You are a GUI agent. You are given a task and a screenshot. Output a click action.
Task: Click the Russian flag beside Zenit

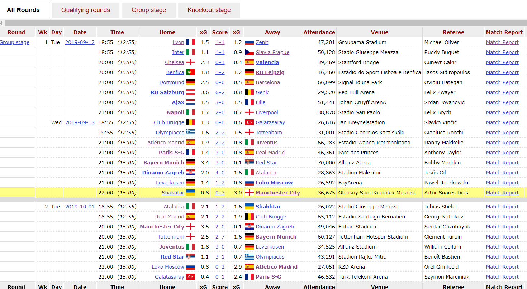249,42
